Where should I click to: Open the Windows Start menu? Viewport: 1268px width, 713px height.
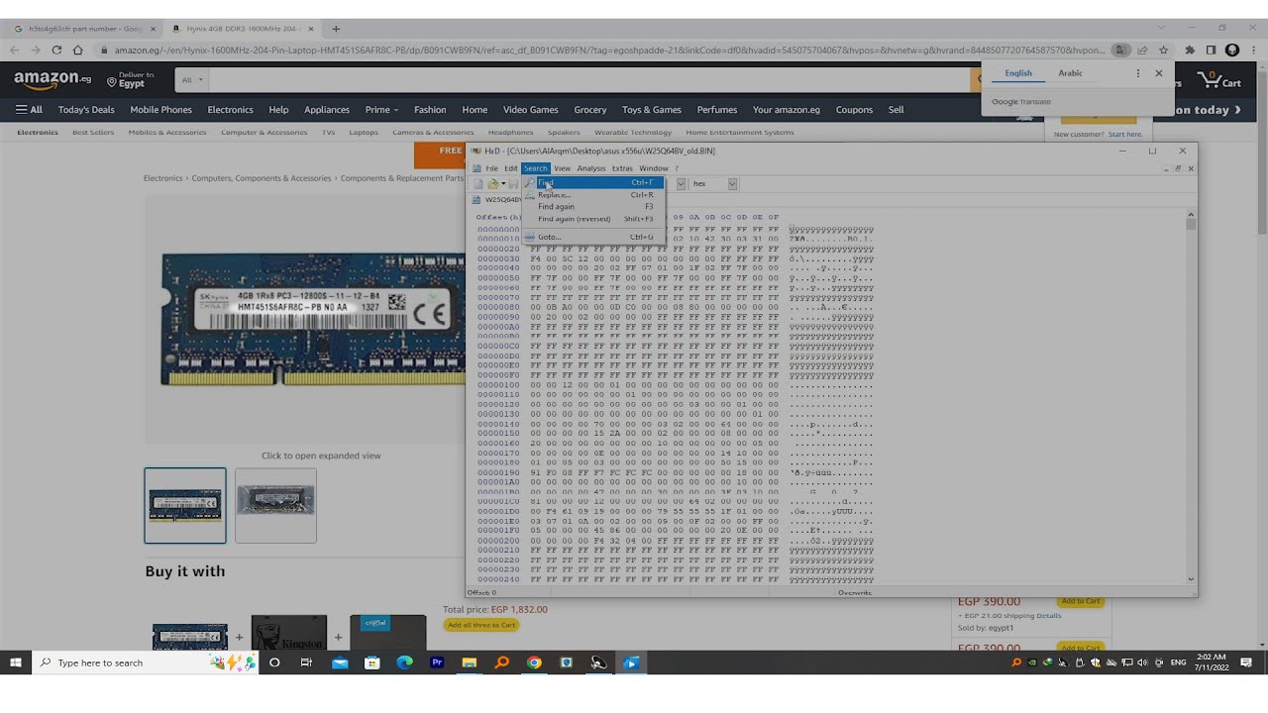tap(16, 662)
